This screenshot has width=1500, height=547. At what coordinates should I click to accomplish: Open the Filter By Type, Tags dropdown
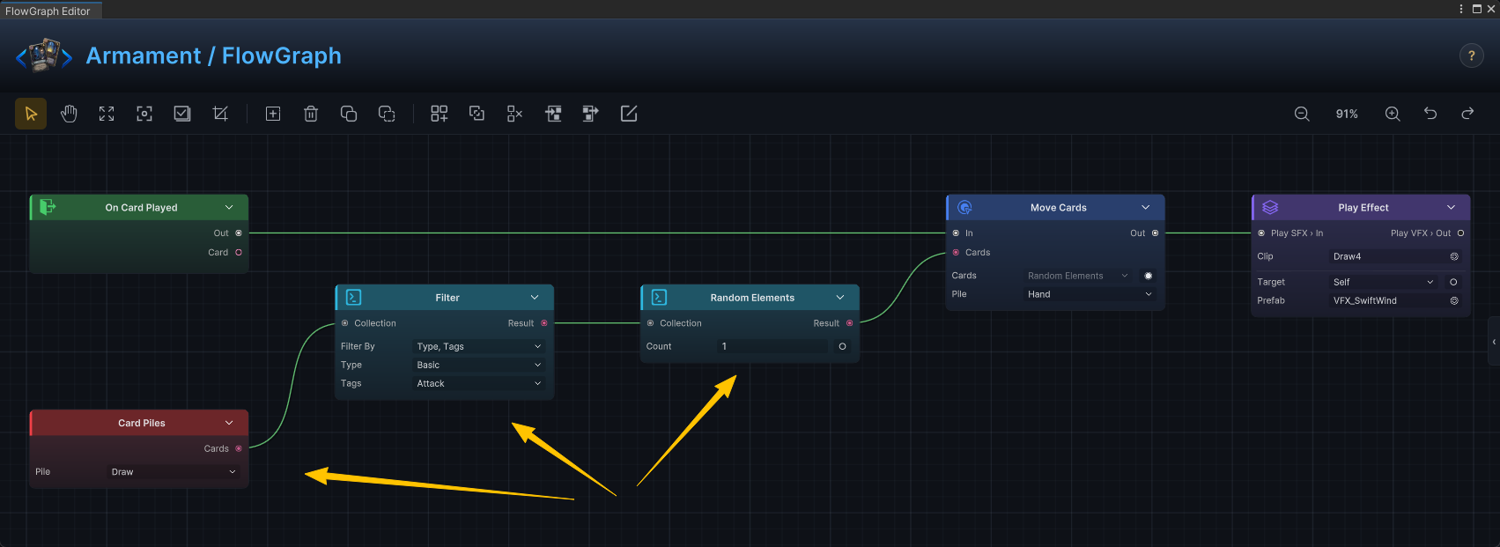479,346
